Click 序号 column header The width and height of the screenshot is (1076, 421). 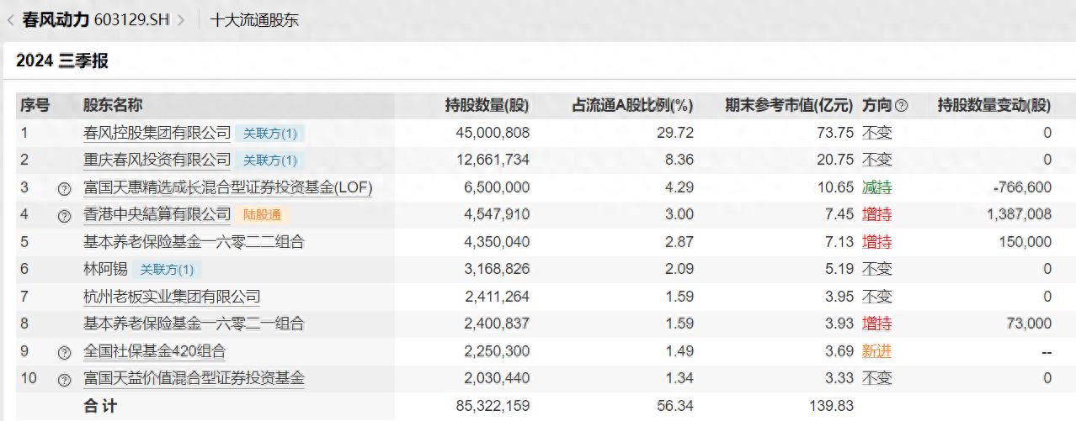[x=35, y=105]
